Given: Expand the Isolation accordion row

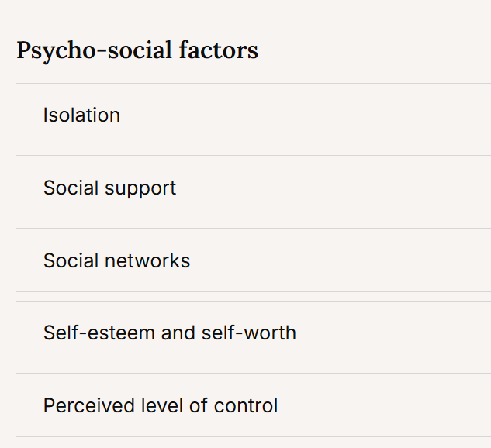Looking at the screenshot, I should [254, 115].
